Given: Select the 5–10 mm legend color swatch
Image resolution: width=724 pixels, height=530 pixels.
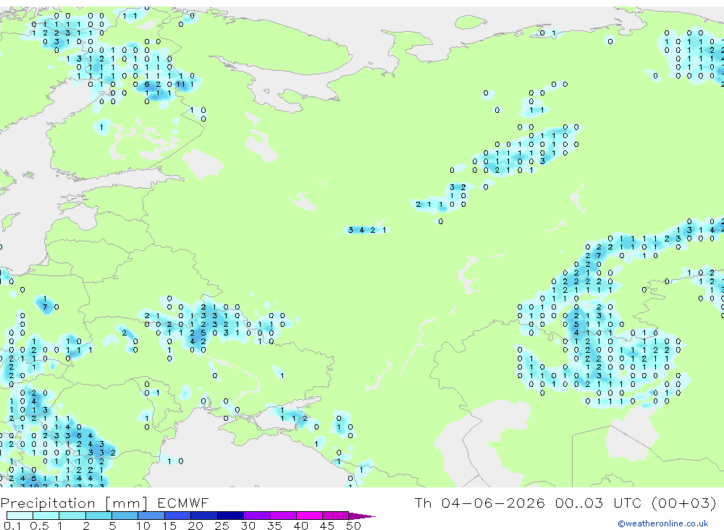Looking at the screenshot, I should tap(125, 516).
